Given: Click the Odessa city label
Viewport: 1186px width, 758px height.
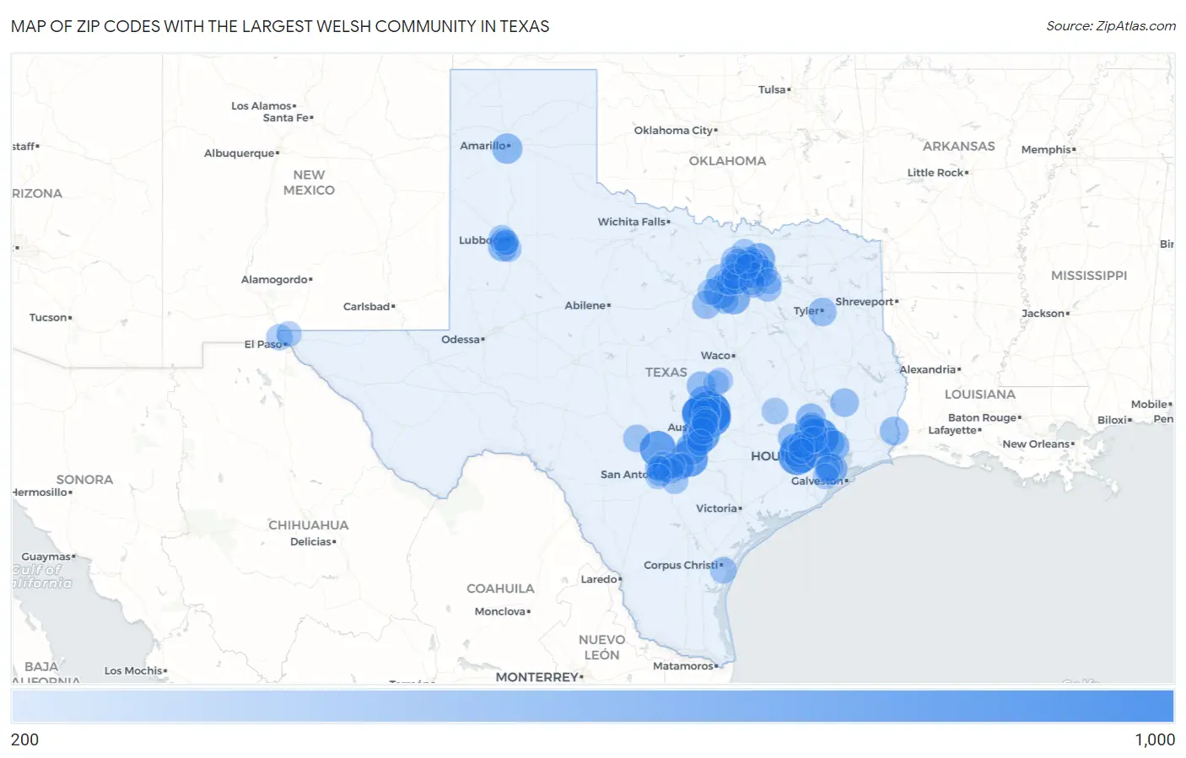Looking at the screenshot, I should pos(461,340).
